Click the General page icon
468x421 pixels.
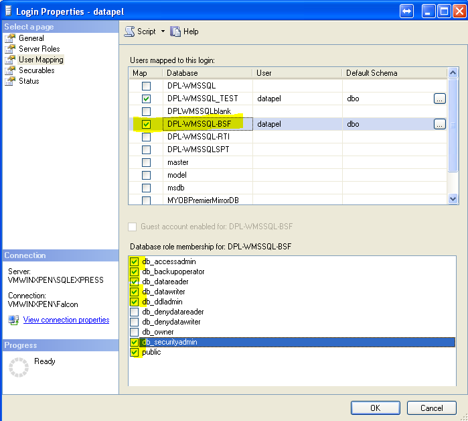10,38
